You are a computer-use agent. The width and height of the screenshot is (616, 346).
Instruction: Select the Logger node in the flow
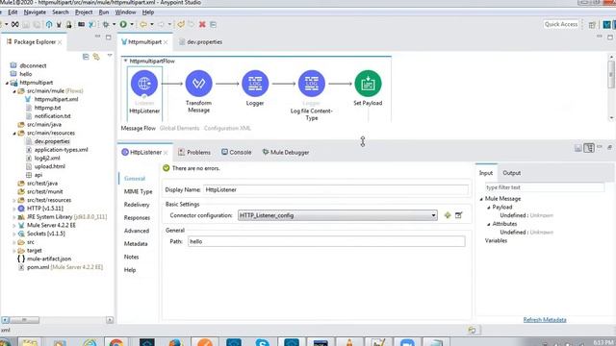255,84
